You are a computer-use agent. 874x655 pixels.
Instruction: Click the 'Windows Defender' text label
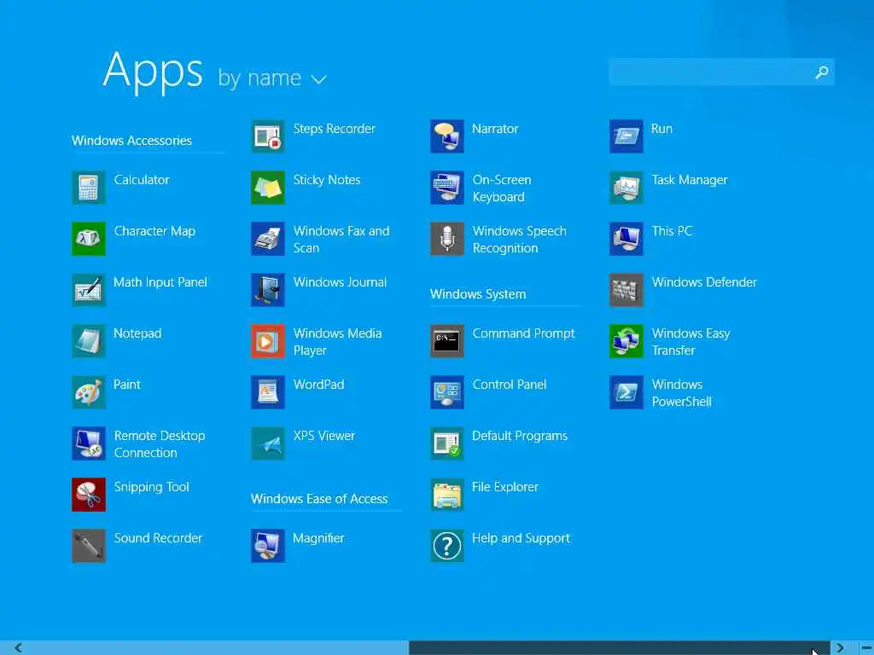(704, 282)
